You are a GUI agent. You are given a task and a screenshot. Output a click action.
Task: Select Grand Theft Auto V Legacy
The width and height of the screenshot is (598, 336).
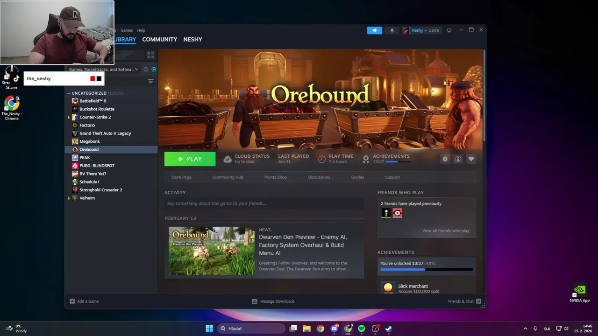[x=105, y=133]
